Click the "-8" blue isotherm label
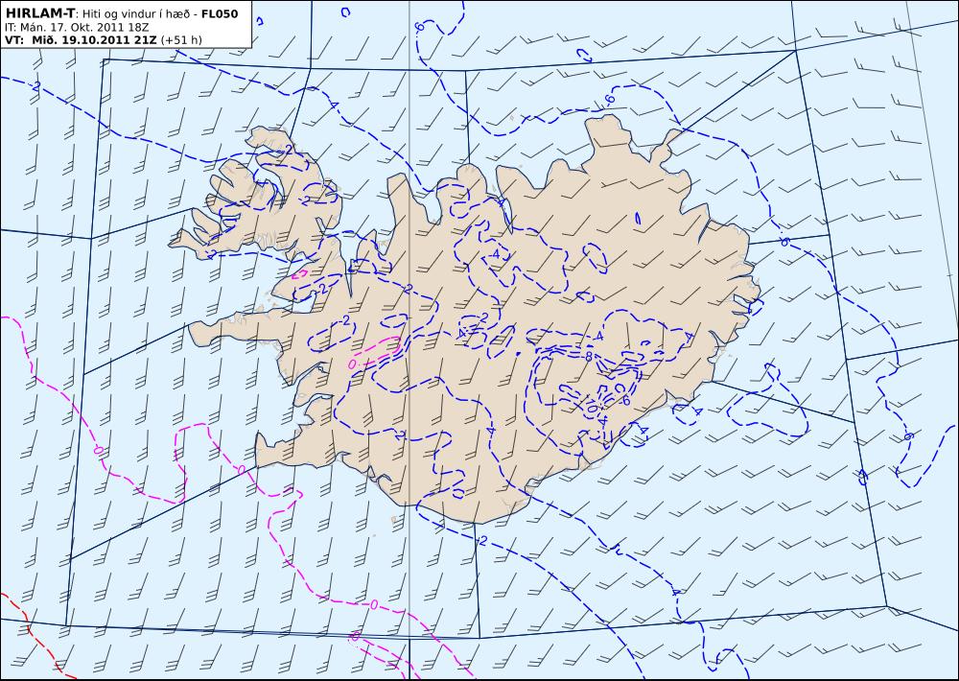Image resolution: width=959 pixels, height=681 pixels. tap(587, 356)
